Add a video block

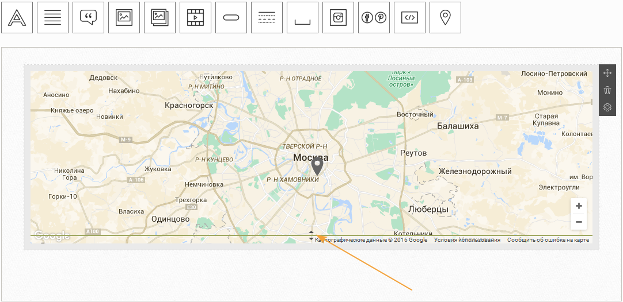click(195, 17)
